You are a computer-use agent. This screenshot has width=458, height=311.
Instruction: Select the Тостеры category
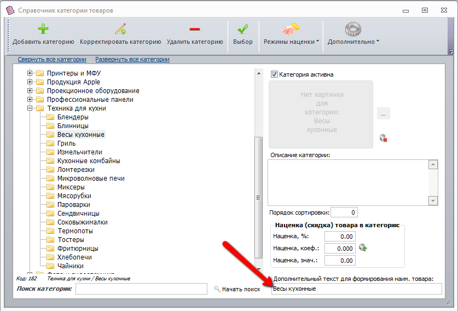coord(71,240)
